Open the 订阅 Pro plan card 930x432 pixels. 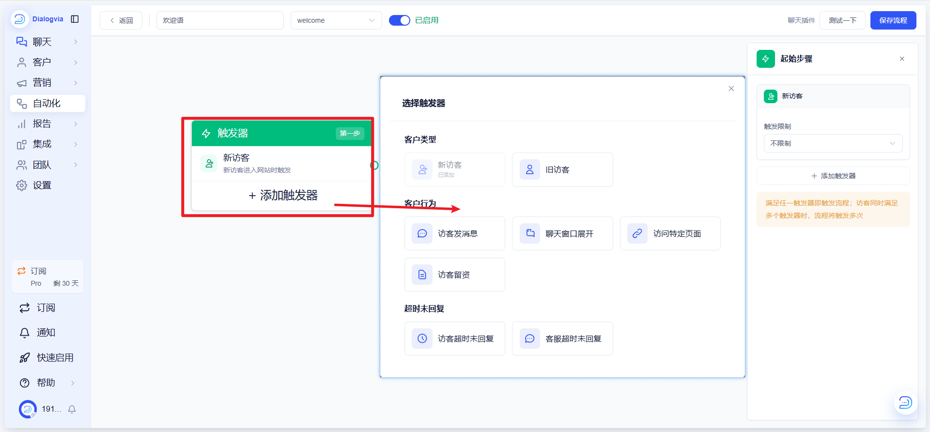(47, 277)
